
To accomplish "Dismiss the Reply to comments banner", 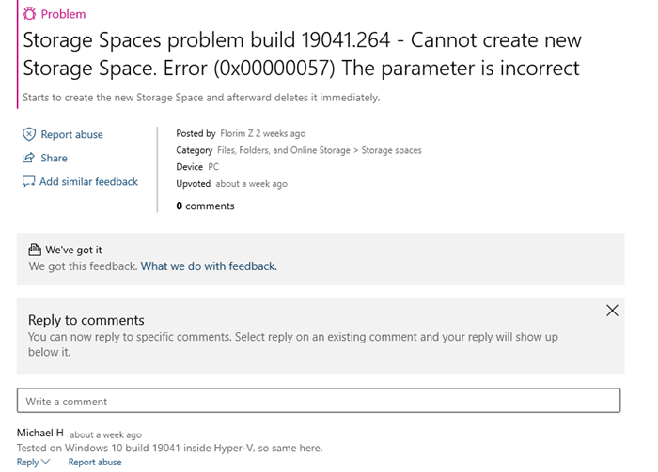I will (612, 311).
